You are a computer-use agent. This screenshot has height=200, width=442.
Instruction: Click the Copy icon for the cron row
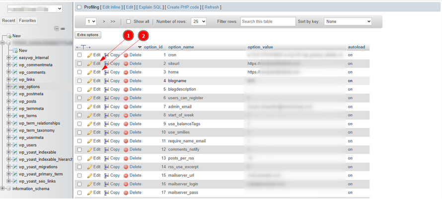point(107,55)
